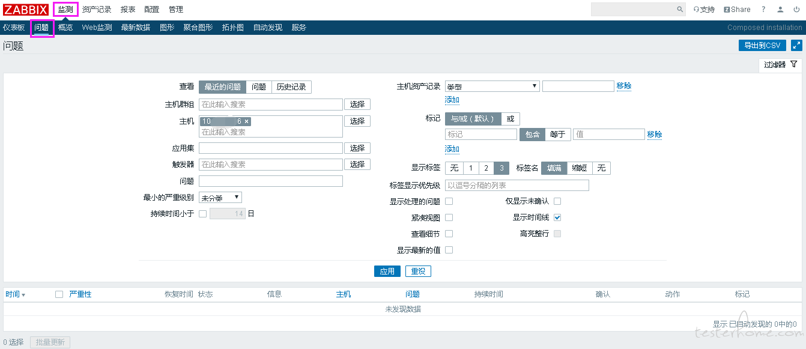
Task: Remove the selected host tag with x
Action: click(246, 121)
